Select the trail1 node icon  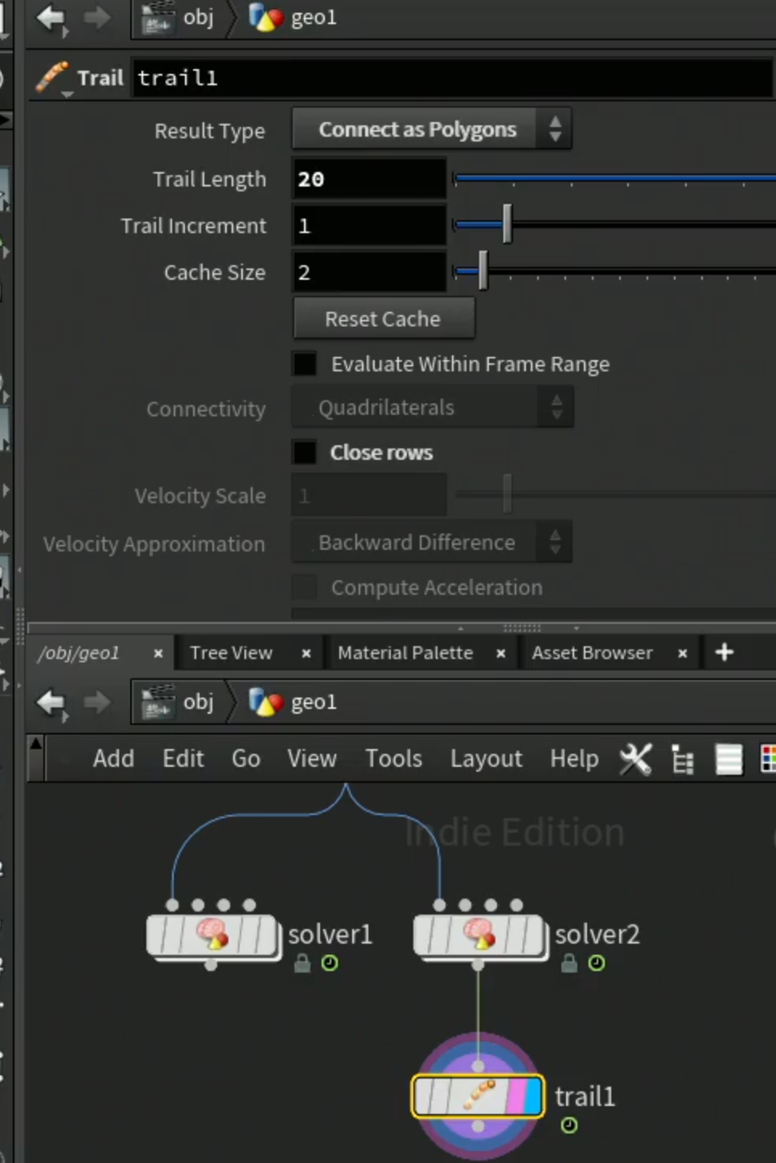(478, 1096)
